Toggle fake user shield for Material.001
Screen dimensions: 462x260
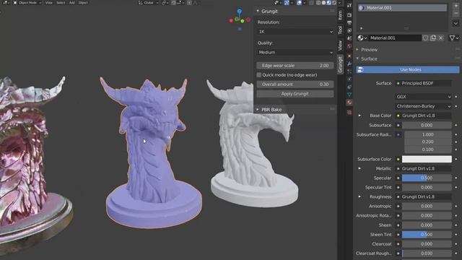coord(425,38)
